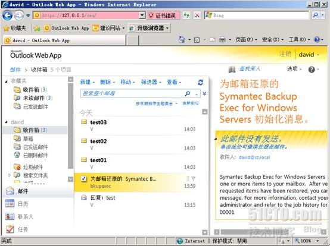Collapse the david mailbox tree

[6, 122]
